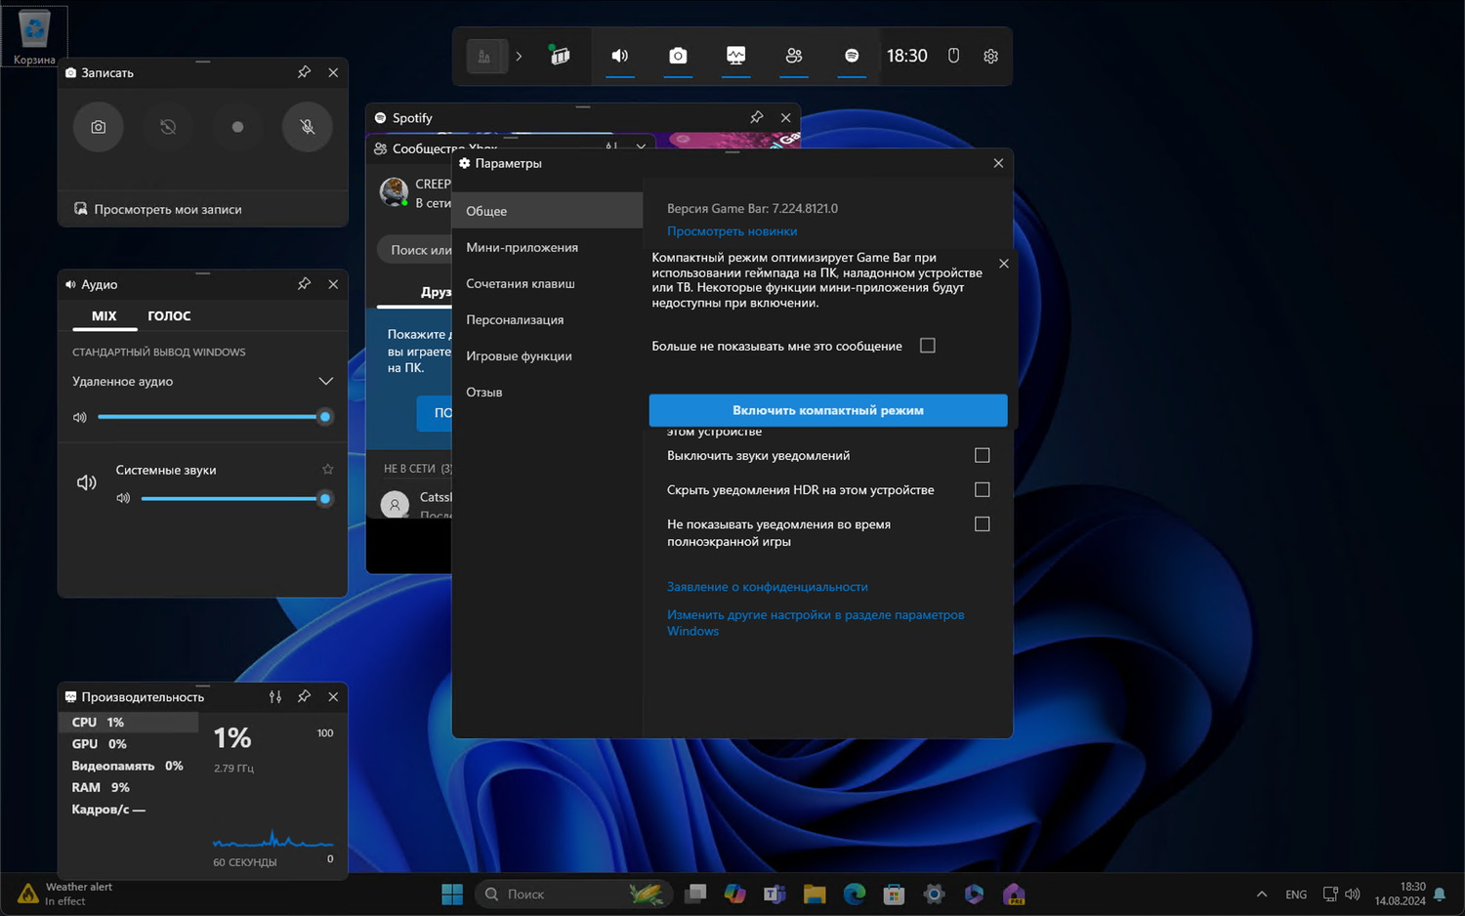This screenshot has height=916, width=1465.
Task: Pin the Audio widget
Action: click(x=304, y=284)
